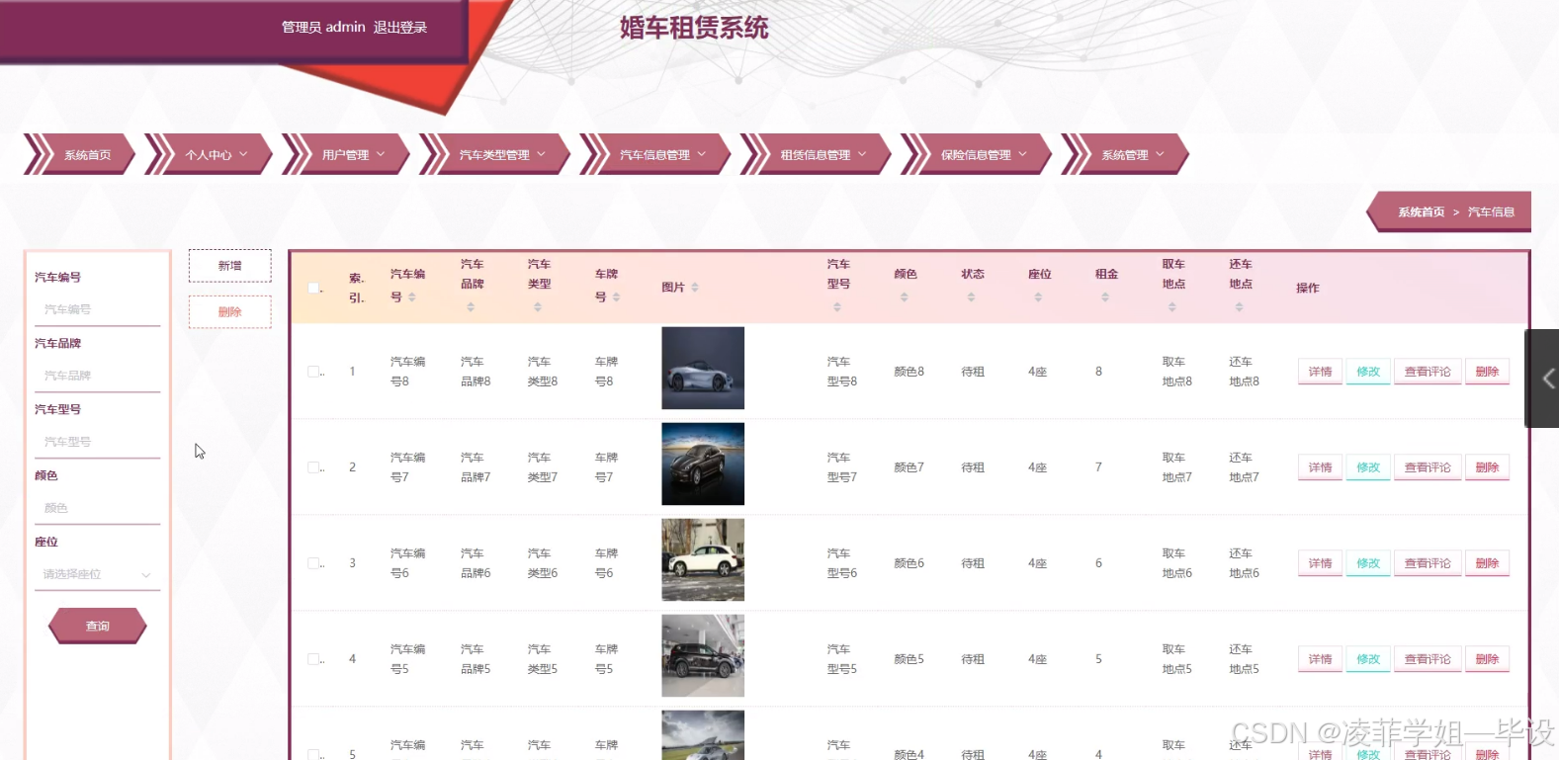Image resolution: width=1559 pixels, height=760 pixels.
Task: Click 修改 for 汽车编号8 row
Action: pos(1368,372)
